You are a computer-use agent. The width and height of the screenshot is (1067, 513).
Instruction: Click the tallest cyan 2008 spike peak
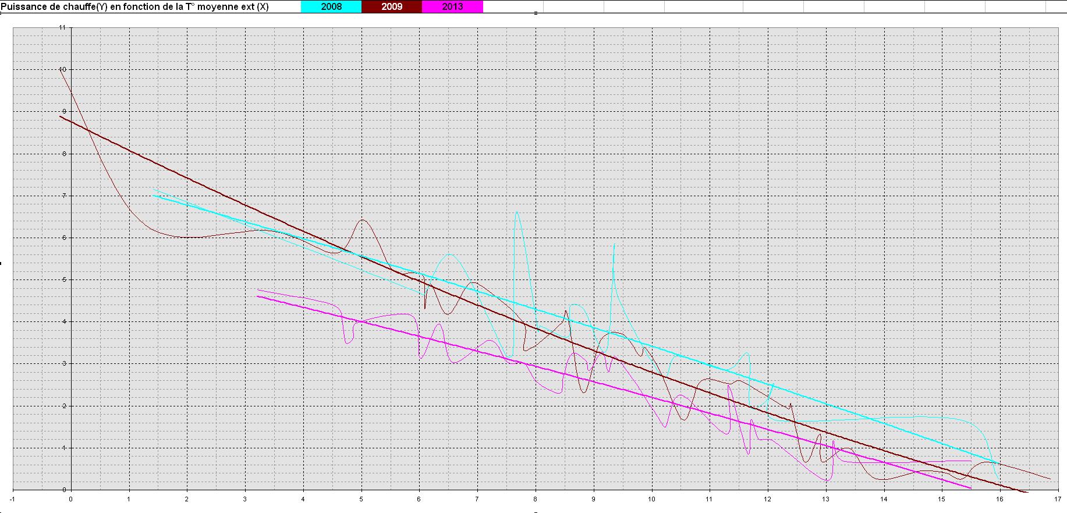pyautogui.click(x=517, y=213)
